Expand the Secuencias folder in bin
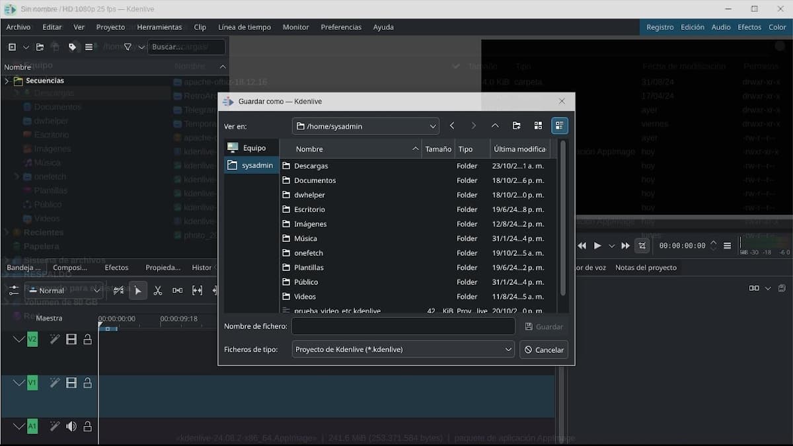The width and height of the screenshot is (793, 446). click(7, 81)
